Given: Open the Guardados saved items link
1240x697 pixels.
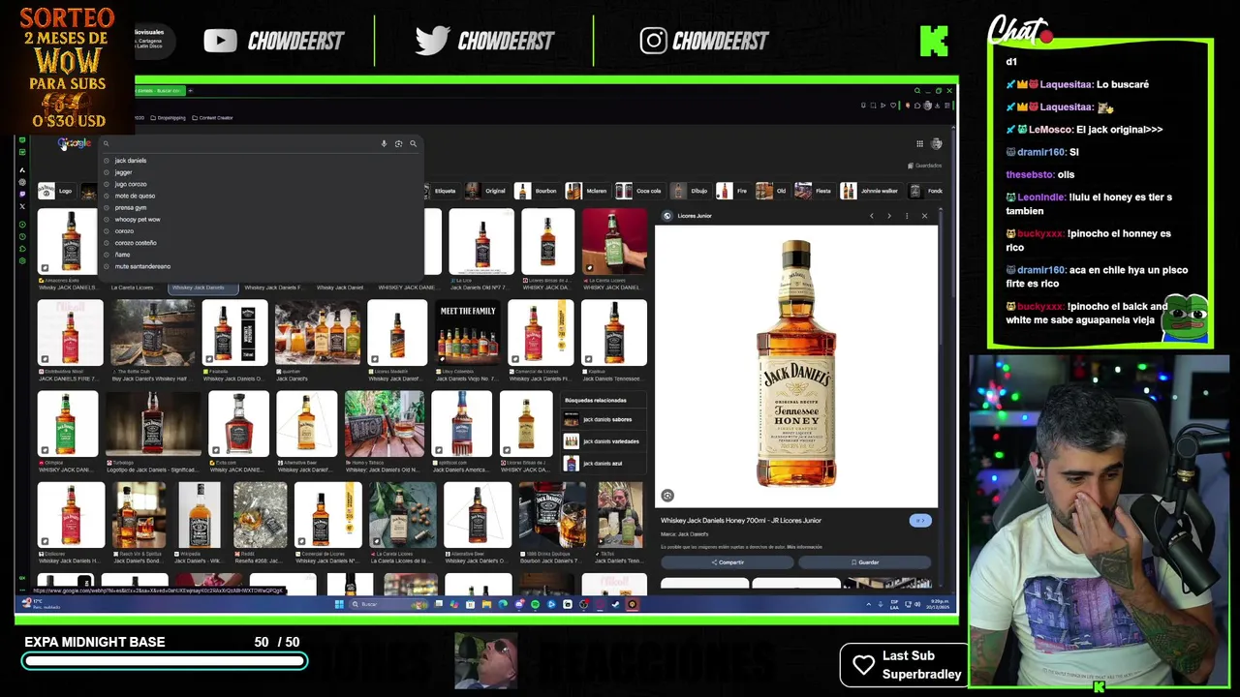Looking at the screenshot, I should coord(925,166).
